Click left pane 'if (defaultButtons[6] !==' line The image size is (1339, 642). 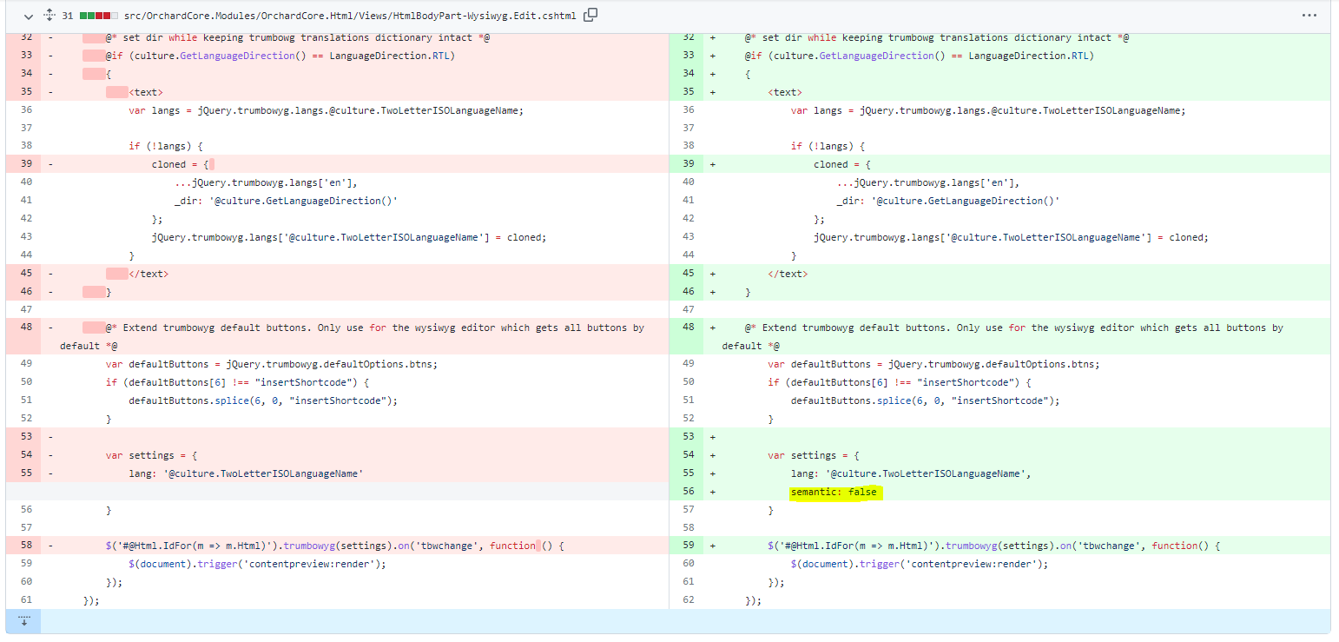point(237,382)
